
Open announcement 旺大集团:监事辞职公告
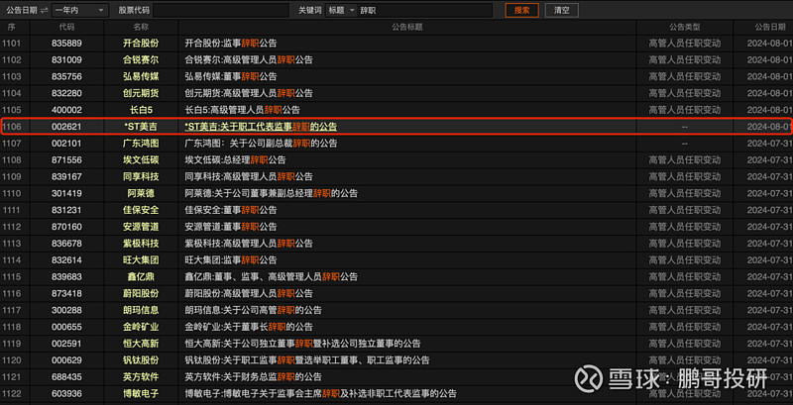231,260
